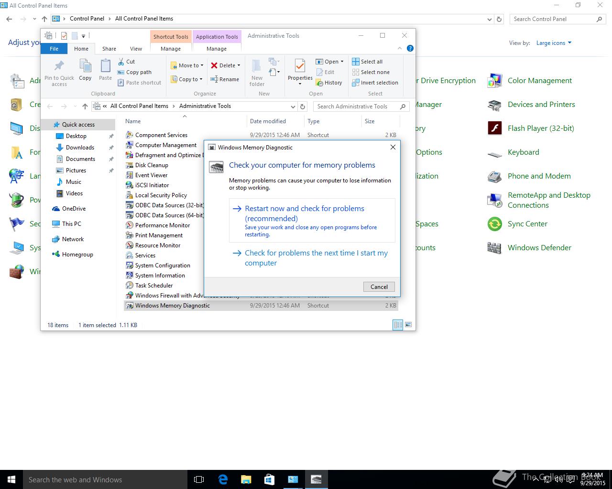612x489 pixels.
Task: Click Select none in the ribbon
Action: pyautogui.click(x=371, y=72)
